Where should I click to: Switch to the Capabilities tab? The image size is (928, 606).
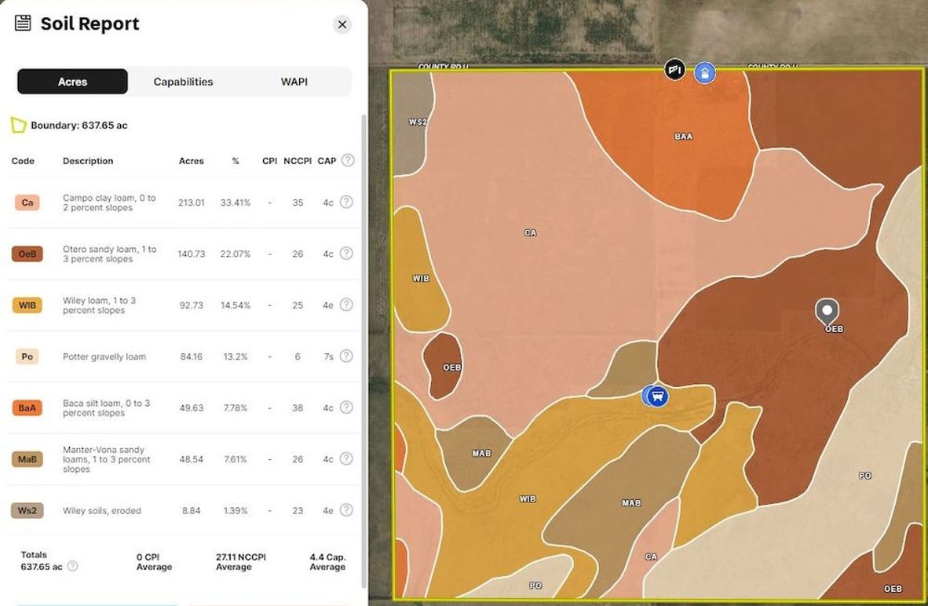tap(182, 81)
